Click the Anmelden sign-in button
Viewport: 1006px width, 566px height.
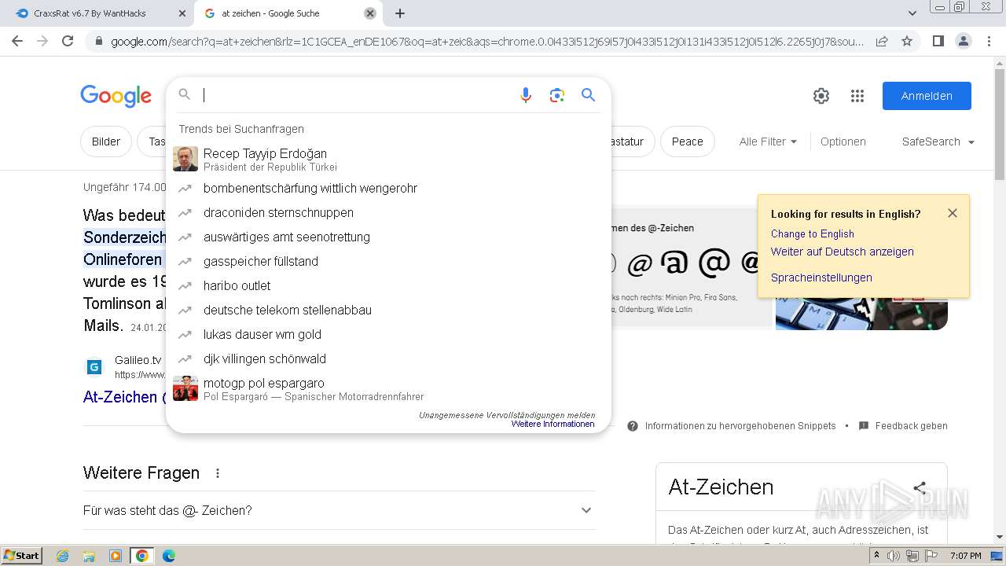tap(927, 96)
